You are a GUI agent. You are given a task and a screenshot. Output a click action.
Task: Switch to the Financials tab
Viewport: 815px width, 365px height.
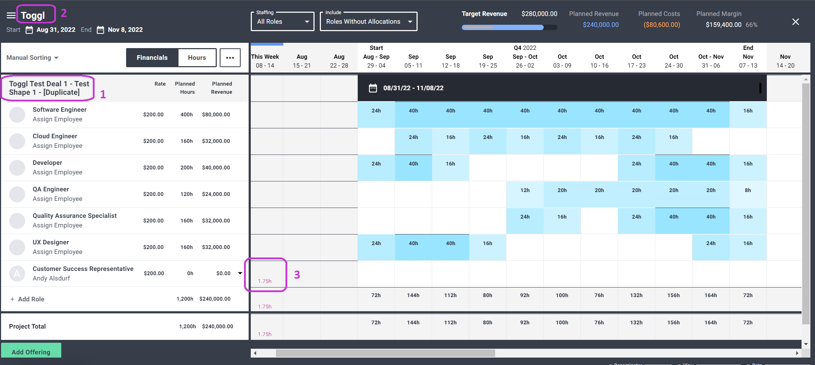tap(152, 58)
